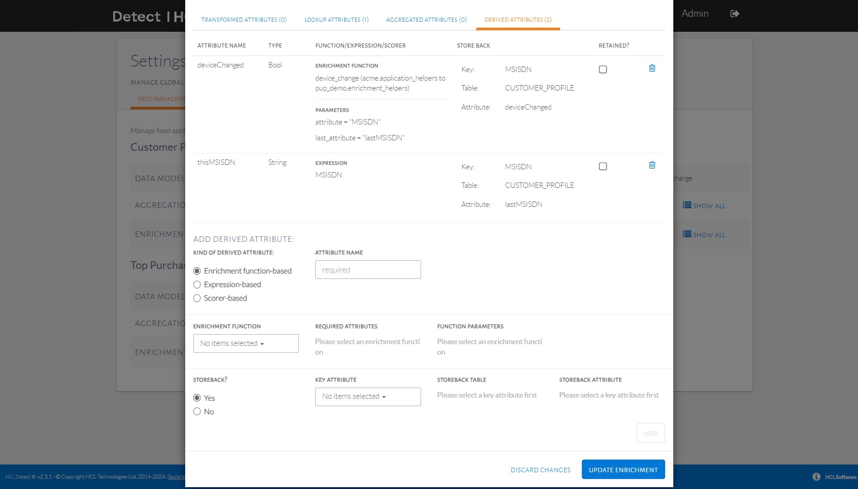858x489 pixels.
Task: Click the last_attribute = "lastMSISDN" parameter
Action: 360,138
